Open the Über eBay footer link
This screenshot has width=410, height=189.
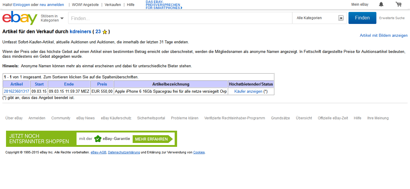pyautogui.click(x=14, y=118)
